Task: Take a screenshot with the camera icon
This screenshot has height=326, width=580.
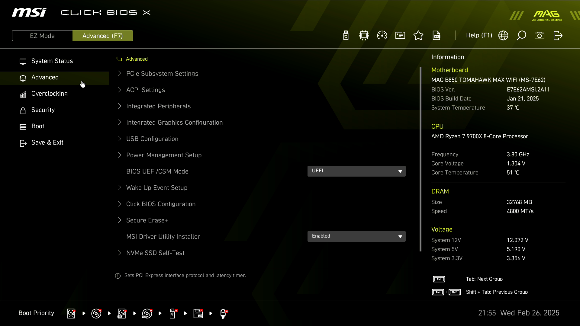Action: pyautogui.click(x=540, y=35)
